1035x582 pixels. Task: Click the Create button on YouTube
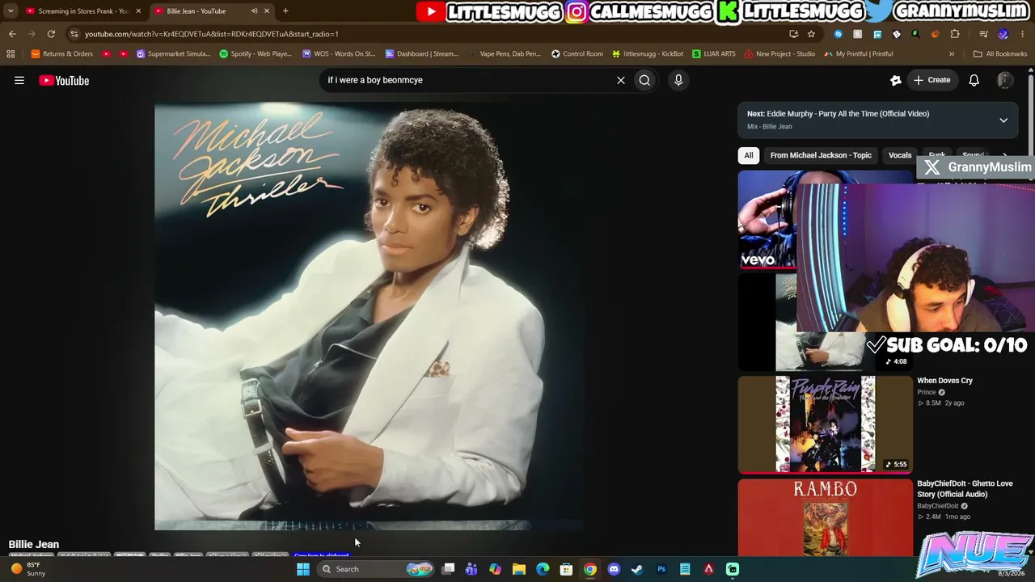pyautogui.click(x=931, y=80)
